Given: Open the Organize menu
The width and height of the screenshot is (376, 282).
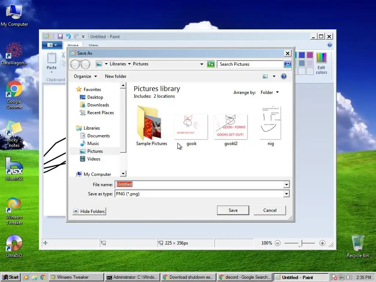Looking at the screenshot, I should click(85, 76).
